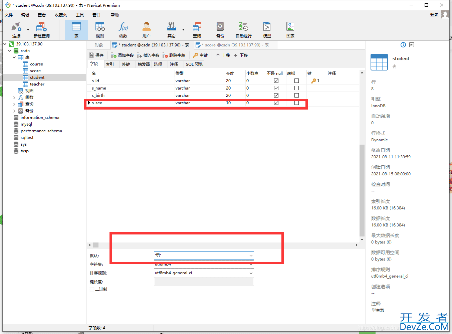
Task: Toggle Not null checkbox for s_id
Action: [x=276, y=81]
